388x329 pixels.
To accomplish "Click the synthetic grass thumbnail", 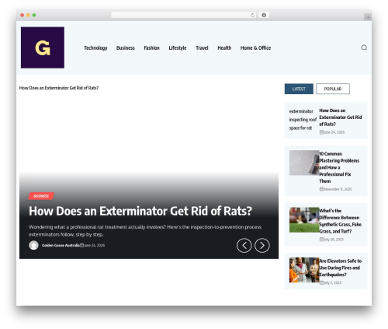I will pyautogui.click(x=304, y=220).
